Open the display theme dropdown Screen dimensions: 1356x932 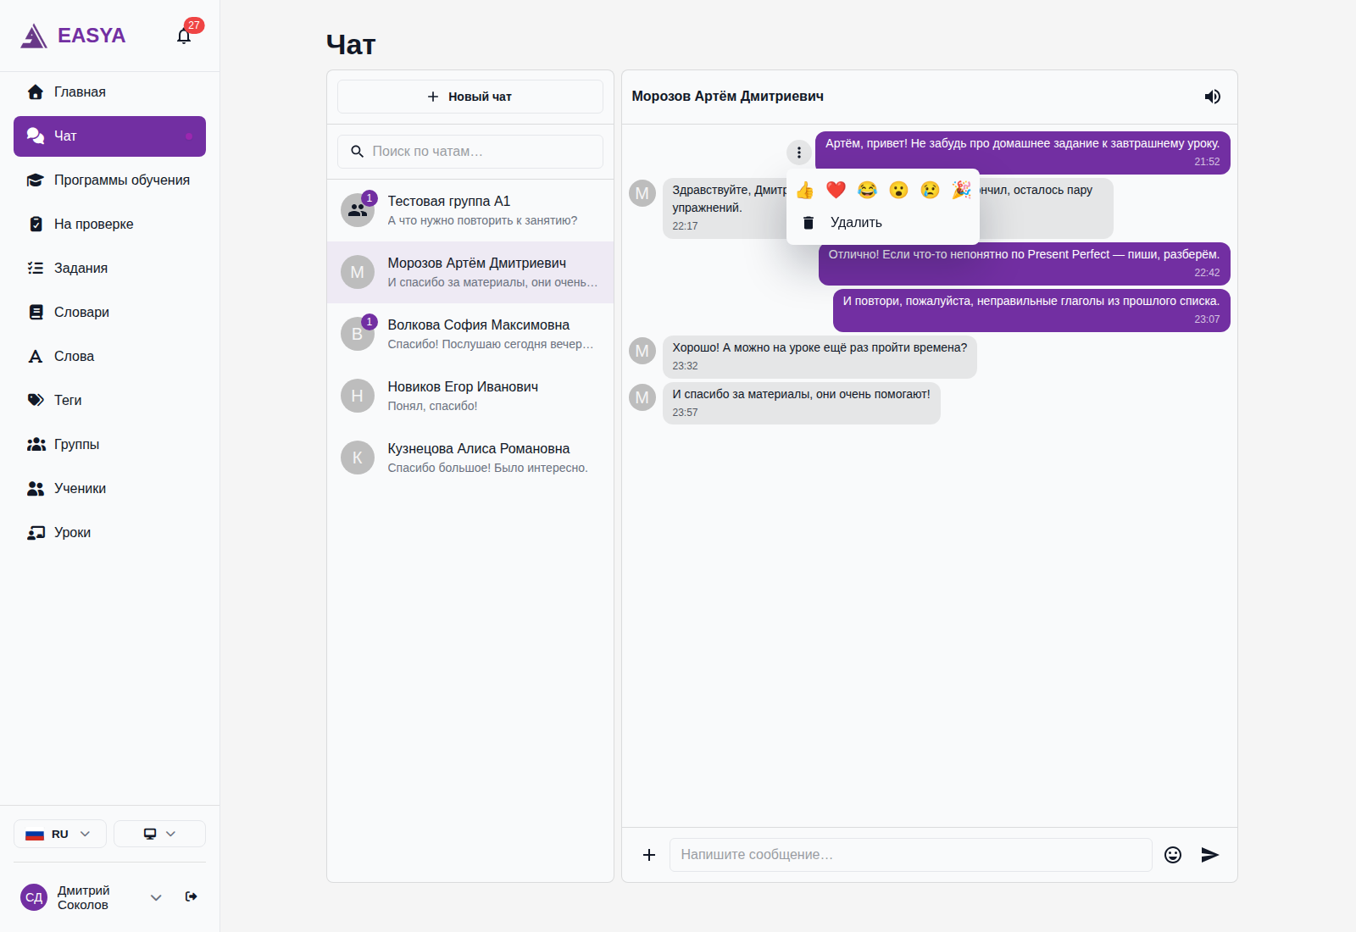159,834
